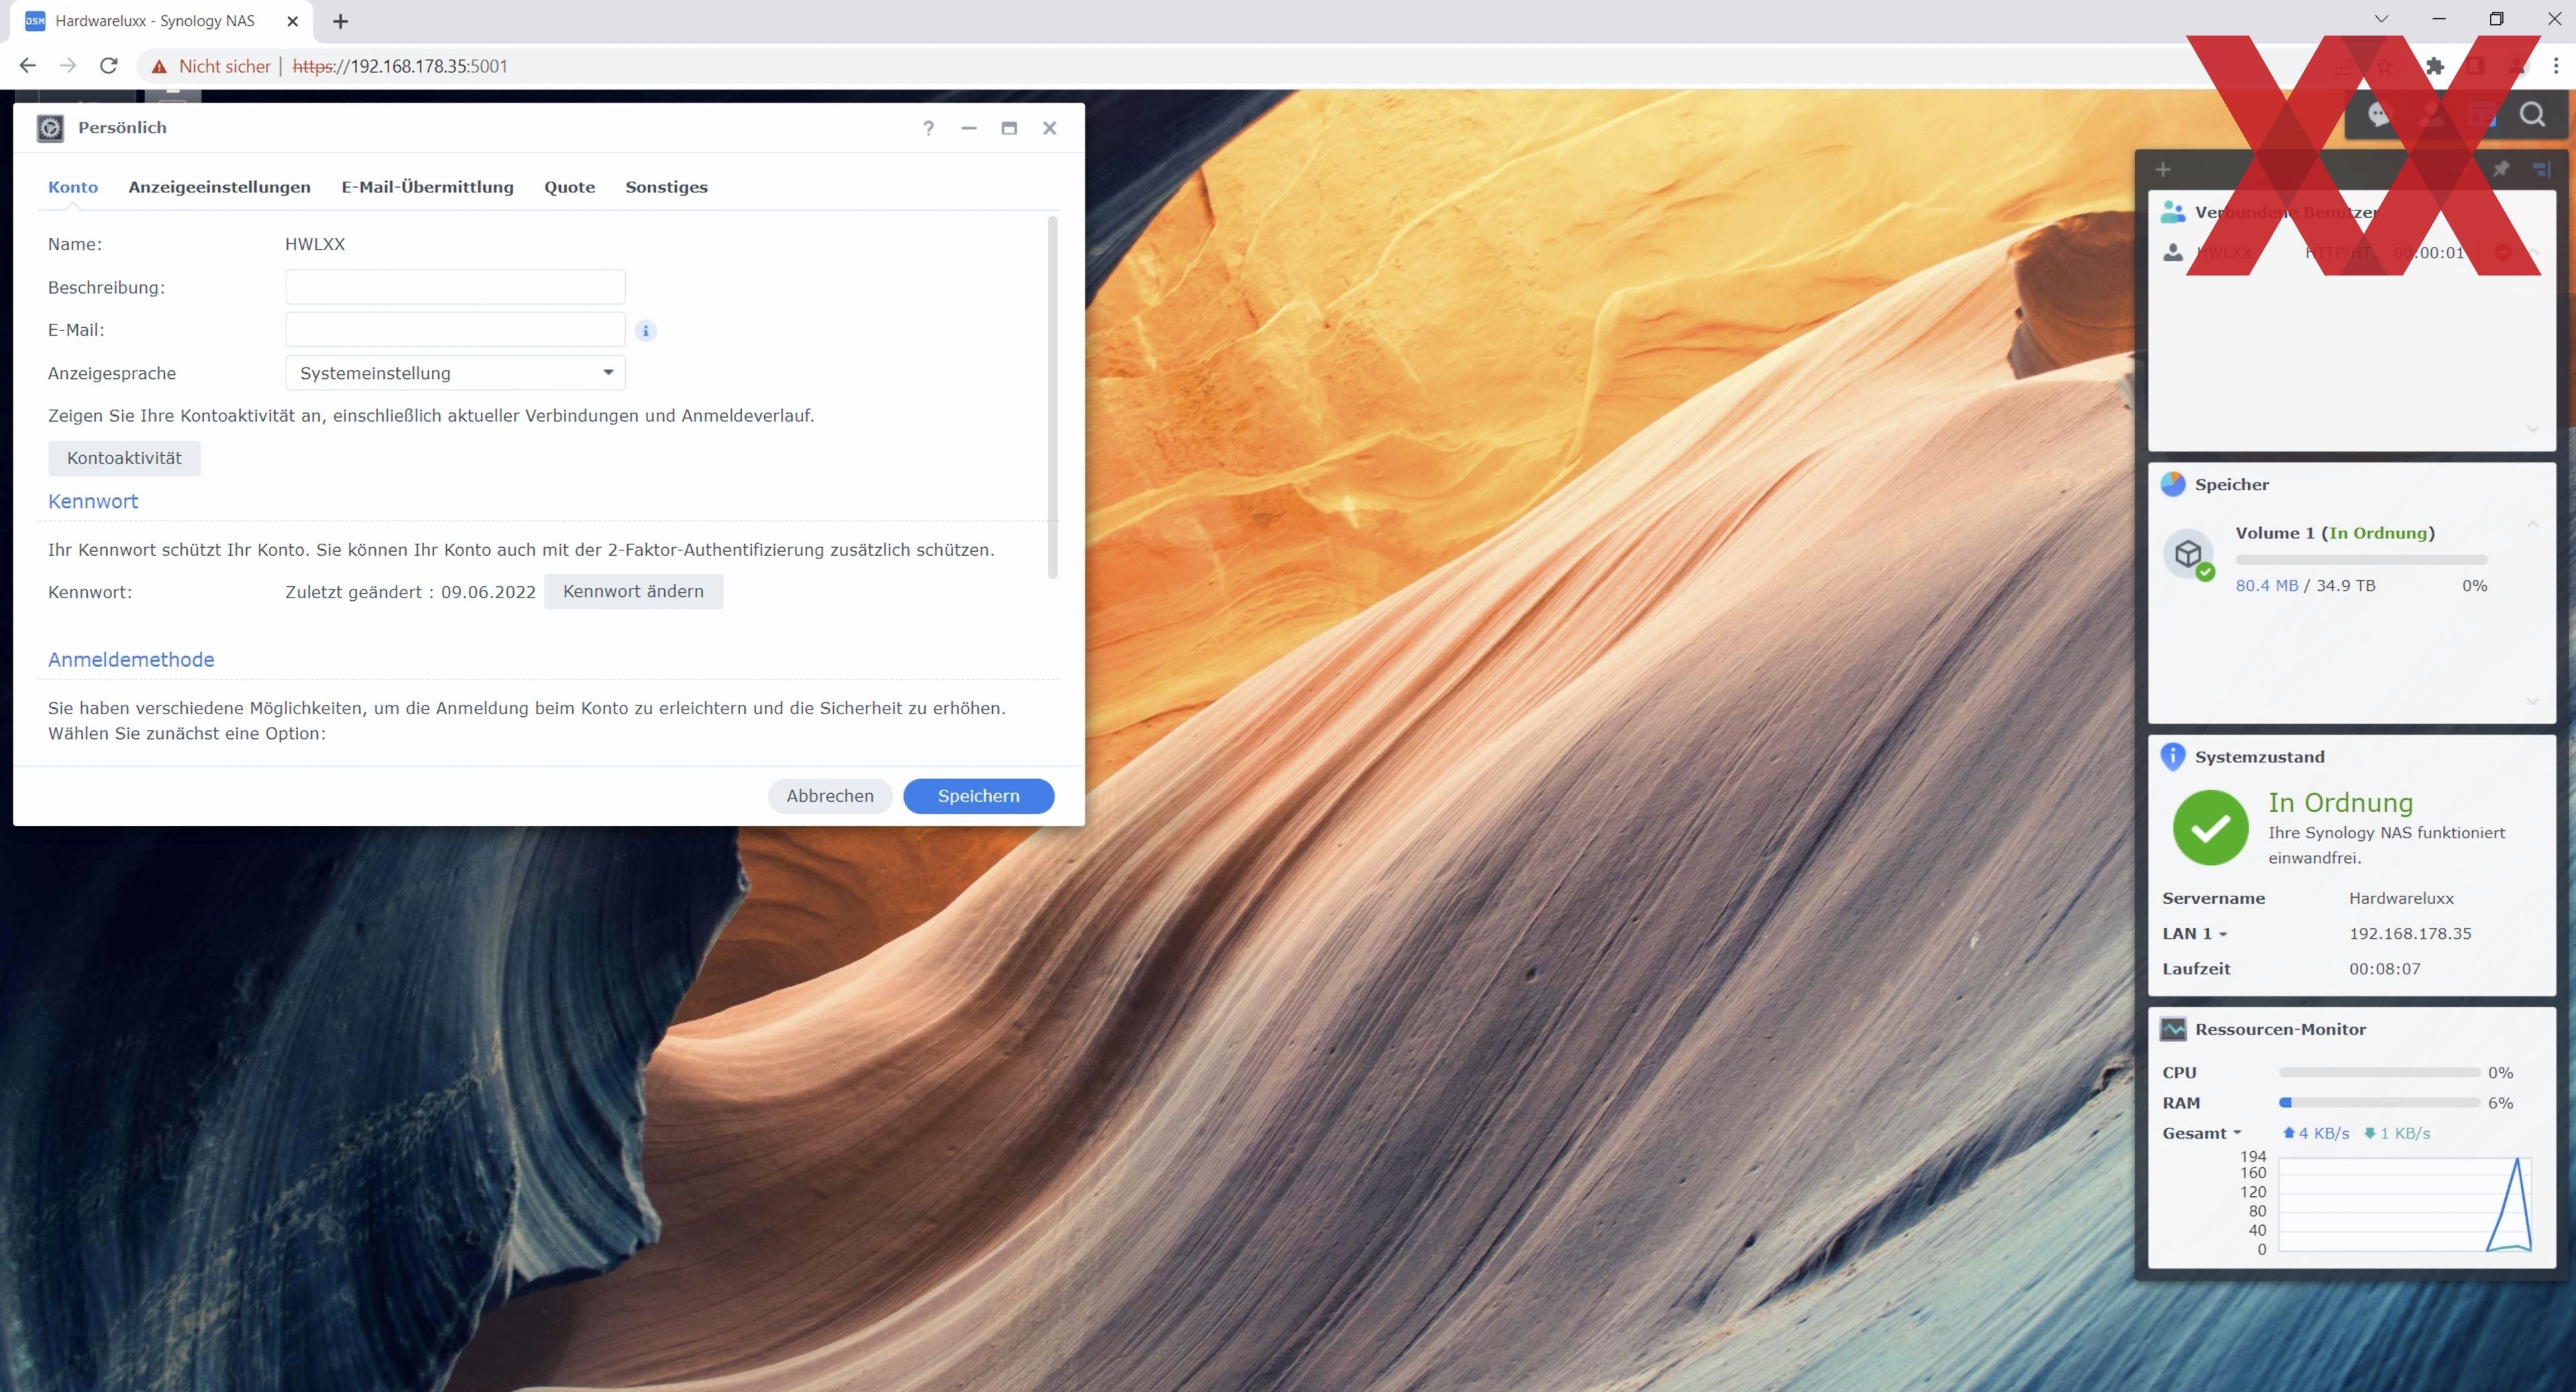Click the browser forward arrow
The width and height of the screenshot is (2576, 1392).
(x=68, y=66)
